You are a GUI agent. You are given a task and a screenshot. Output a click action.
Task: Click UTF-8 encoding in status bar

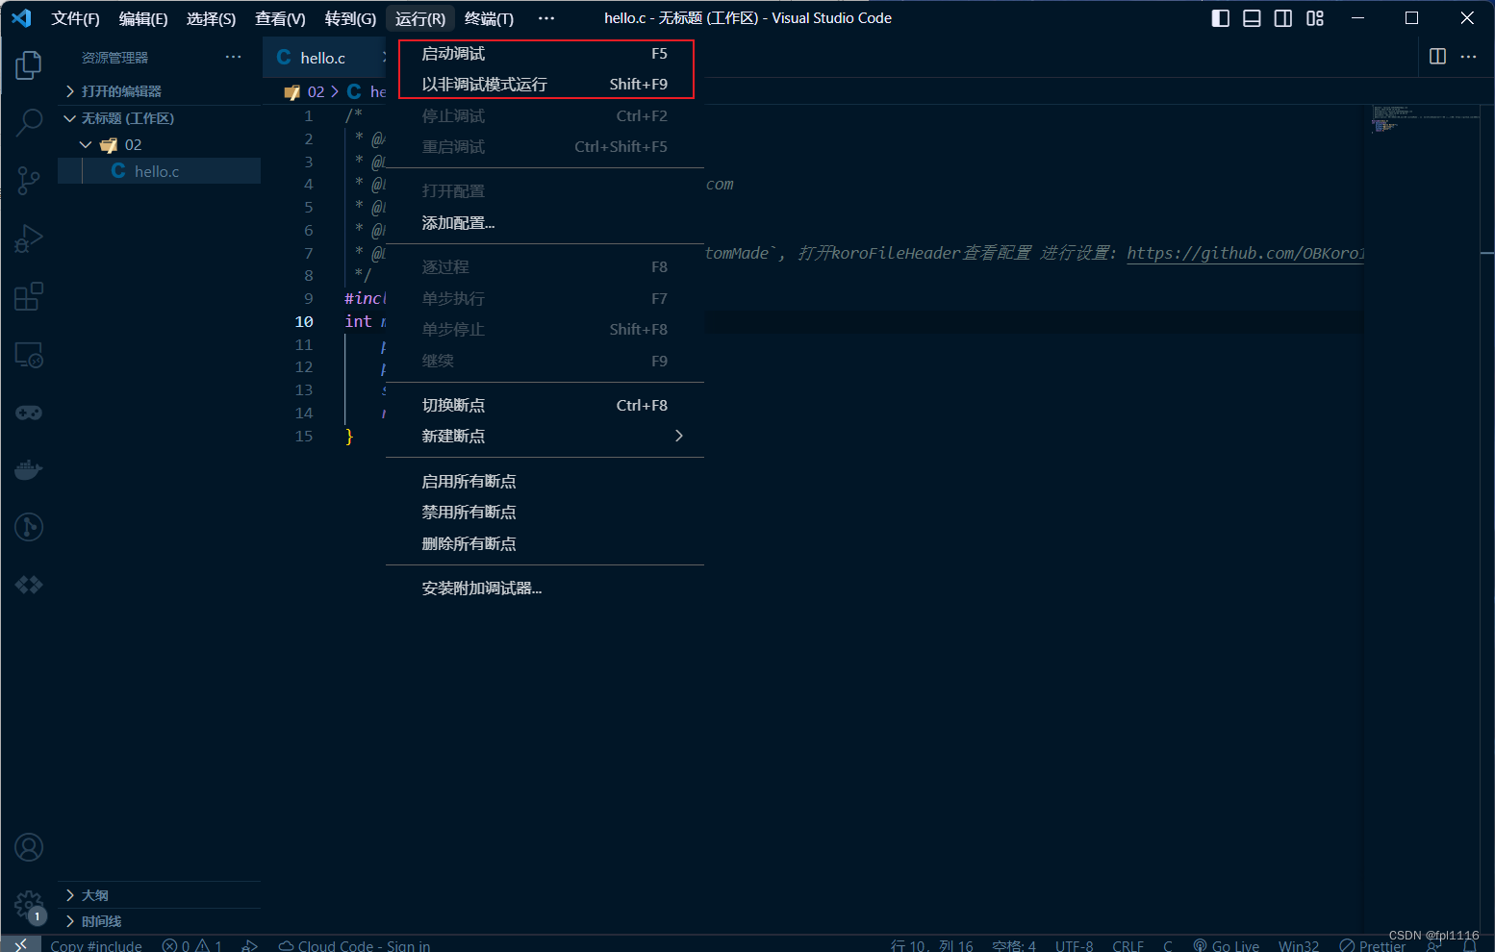(x=1074, y=945)
